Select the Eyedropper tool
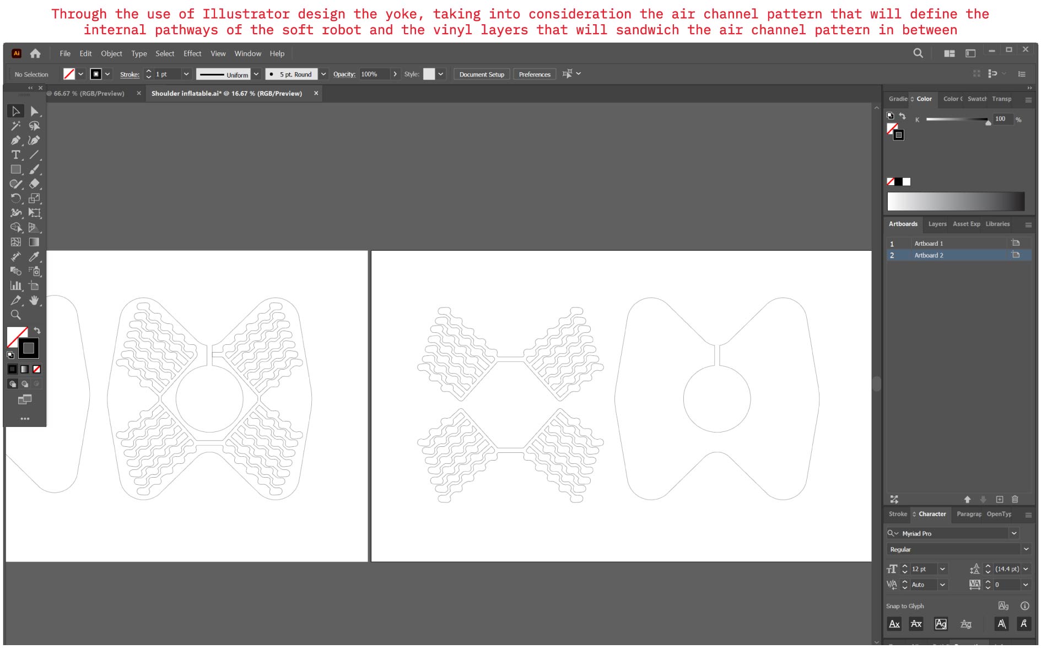 [x=34, y=256]
